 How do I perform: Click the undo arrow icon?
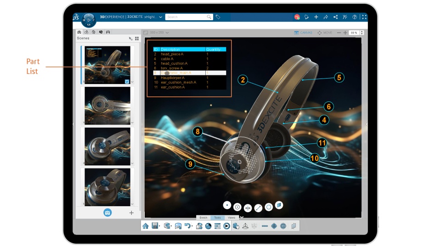[x=187, y=226]
